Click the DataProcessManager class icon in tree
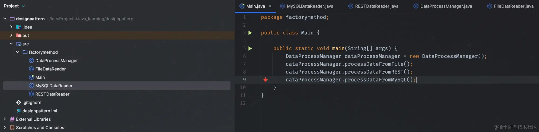539x132 pixels. click(x=32, y=60)
